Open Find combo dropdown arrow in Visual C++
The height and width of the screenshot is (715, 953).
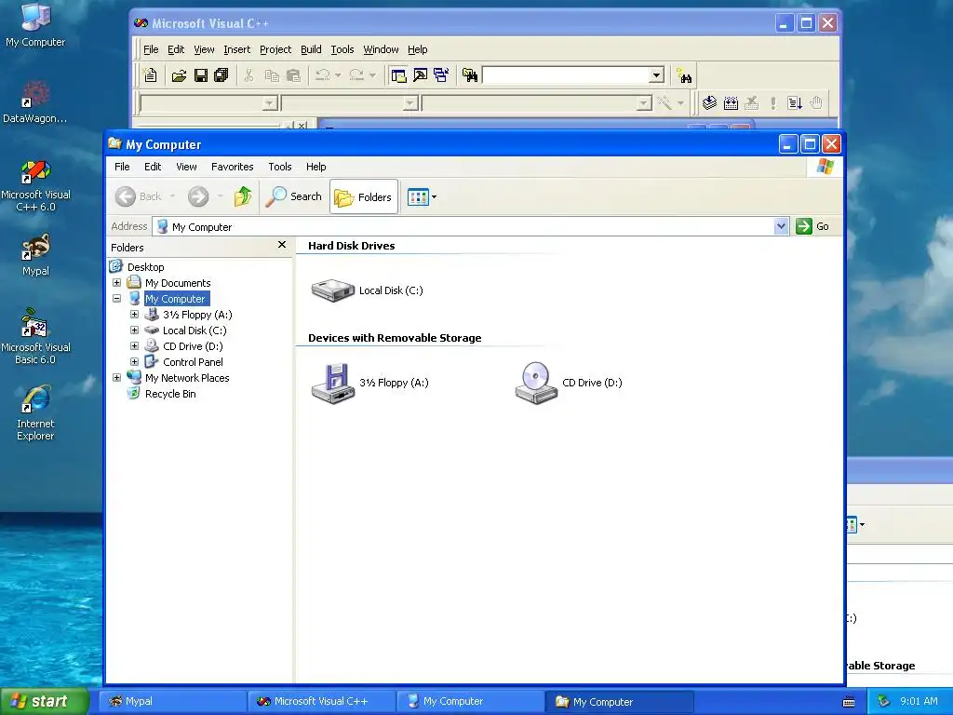pos(656,75)
